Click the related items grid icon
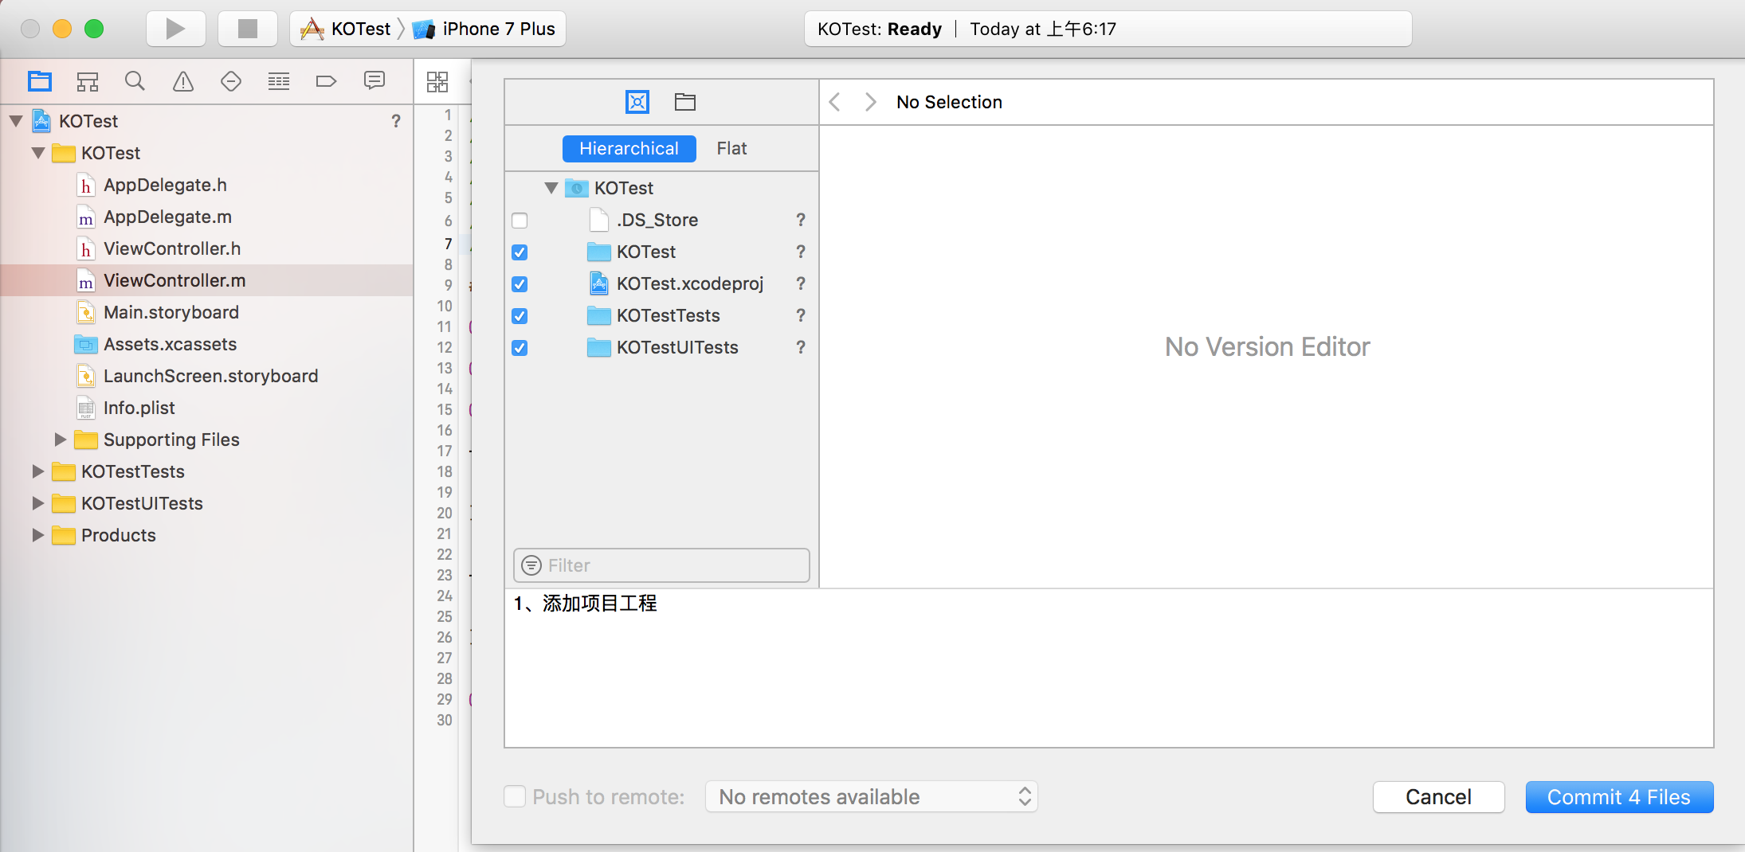 (x=437, y=81)
